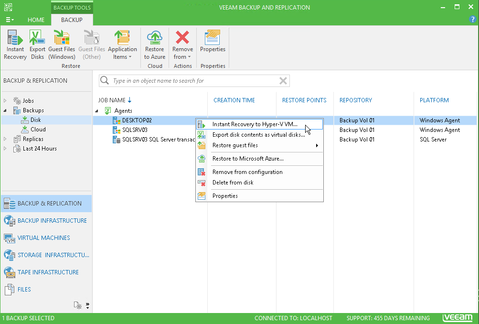Viewport: 479px width, 324px height.
Task: Open BACKUP INFRASTRUCTURE view
Action: click(46, 221)
